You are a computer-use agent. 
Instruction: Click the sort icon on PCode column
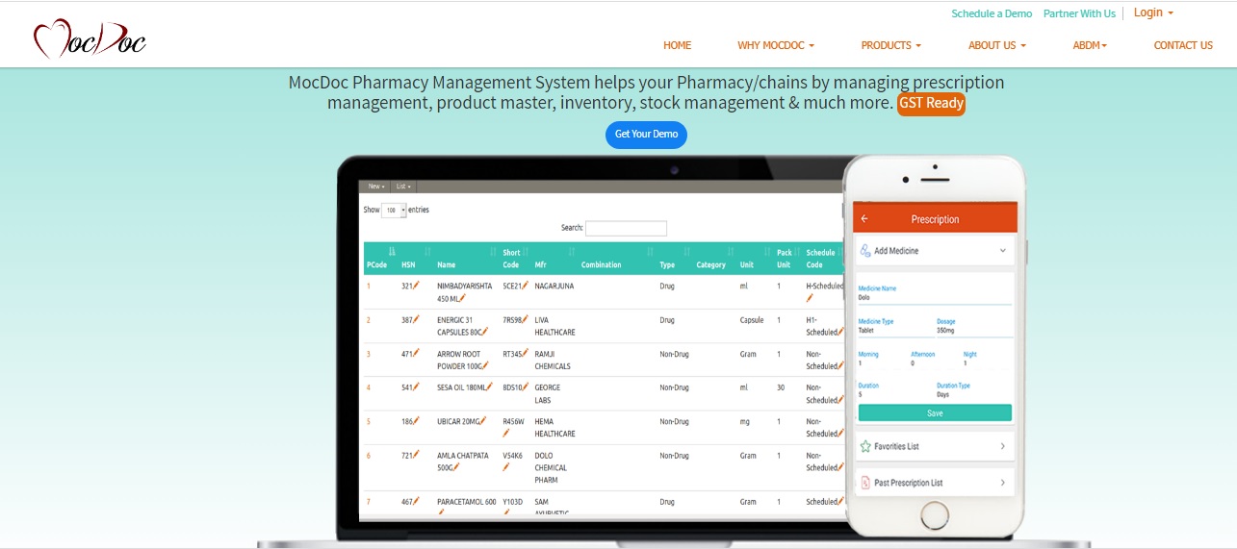[391, 253]
